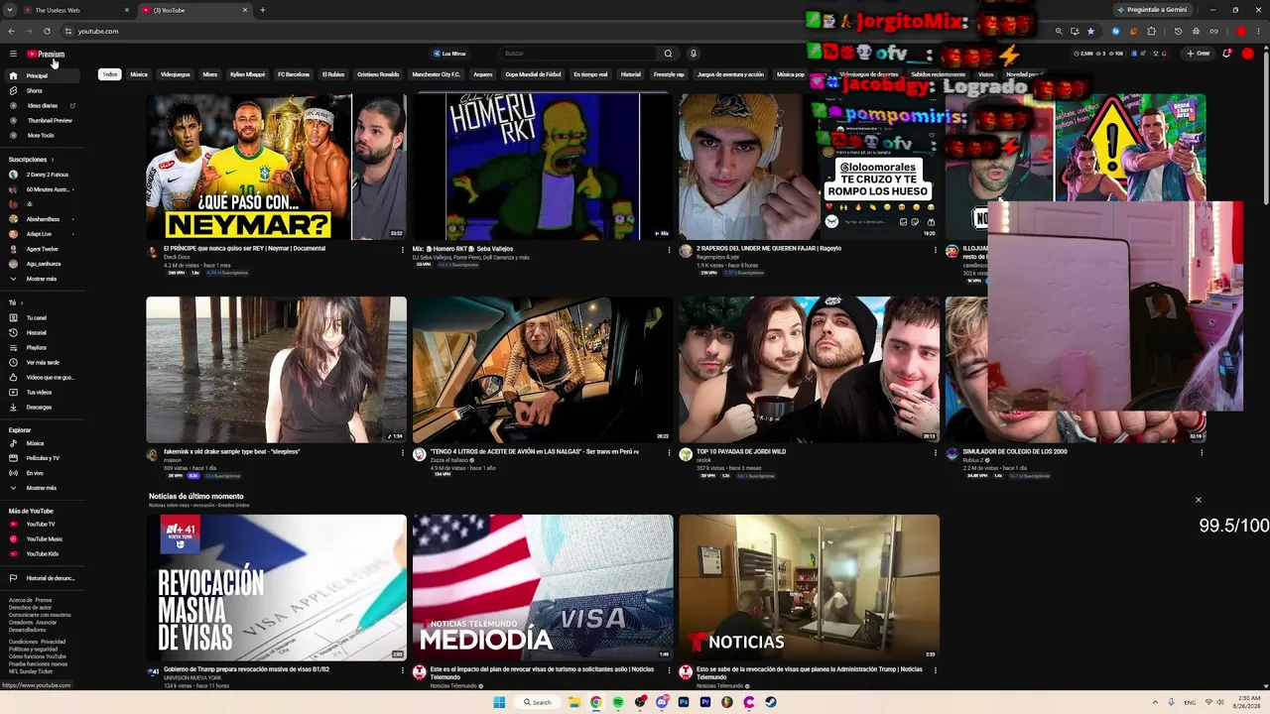1270x714 pixels.
Task: Open the Agent Twelve channel subscription
Action: coord(42,249)
